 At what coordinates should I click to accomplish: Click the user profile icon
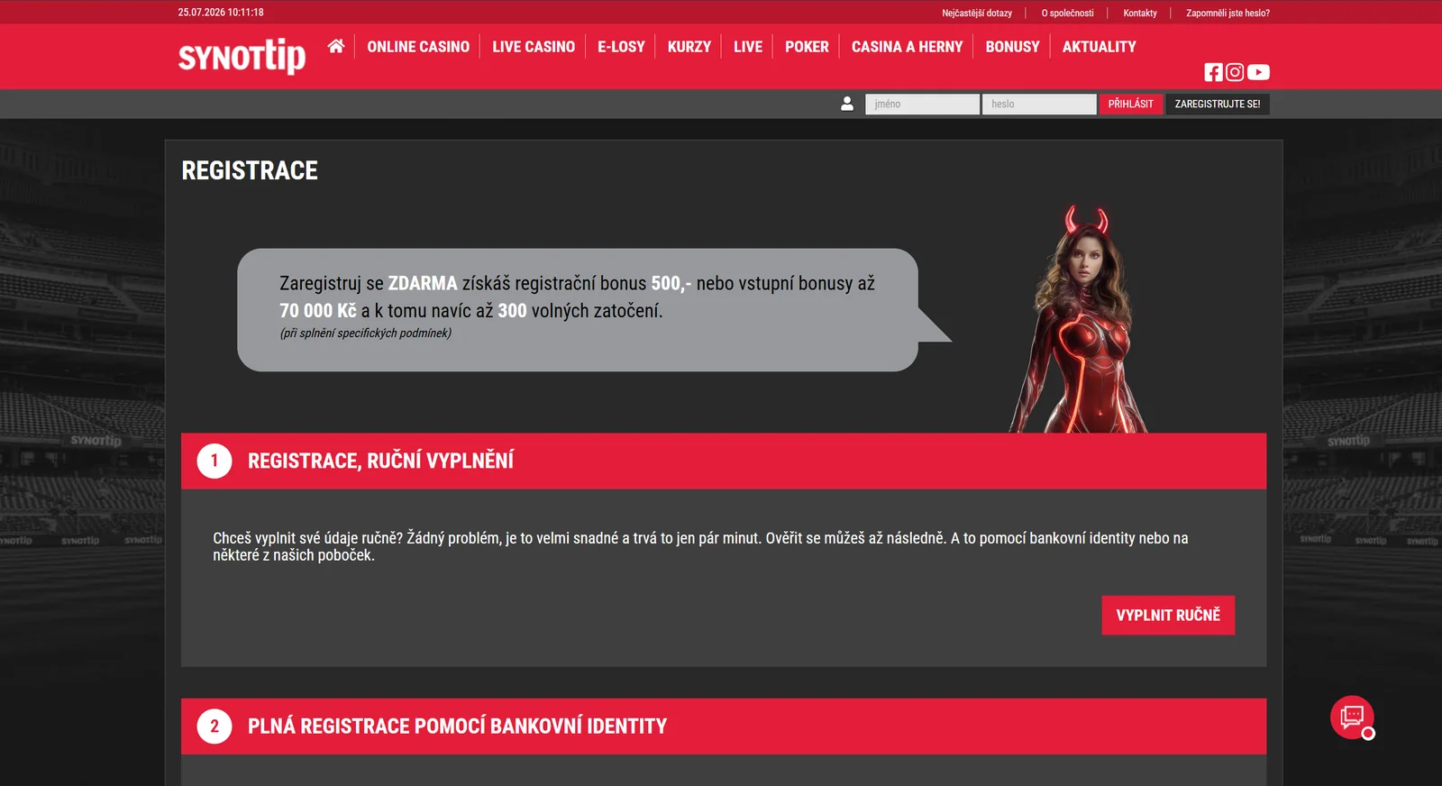847,104
